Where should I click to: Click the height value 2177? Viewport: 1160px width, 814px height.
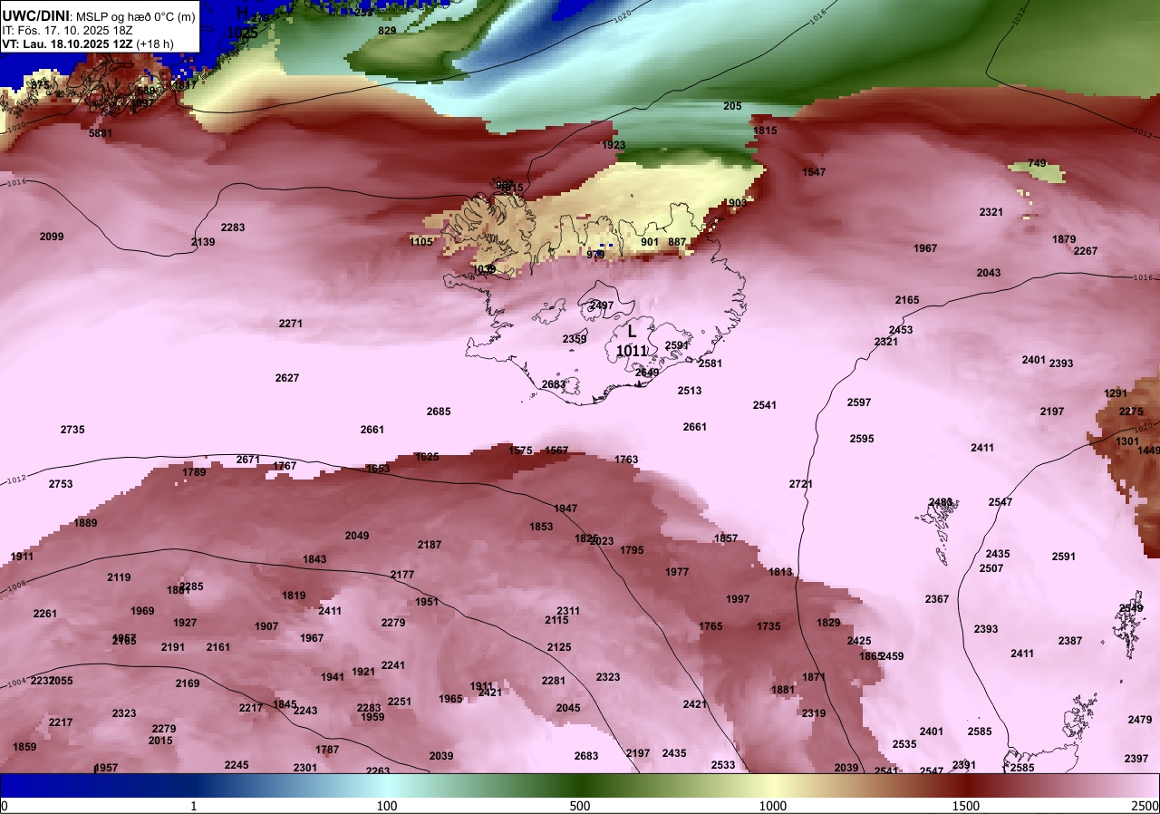(402, 575)
